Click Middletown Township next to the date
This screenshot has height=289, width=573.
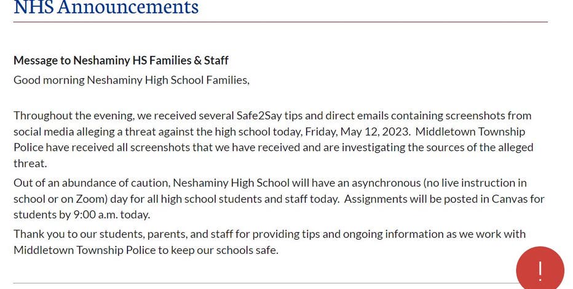[x=470, y=132]
